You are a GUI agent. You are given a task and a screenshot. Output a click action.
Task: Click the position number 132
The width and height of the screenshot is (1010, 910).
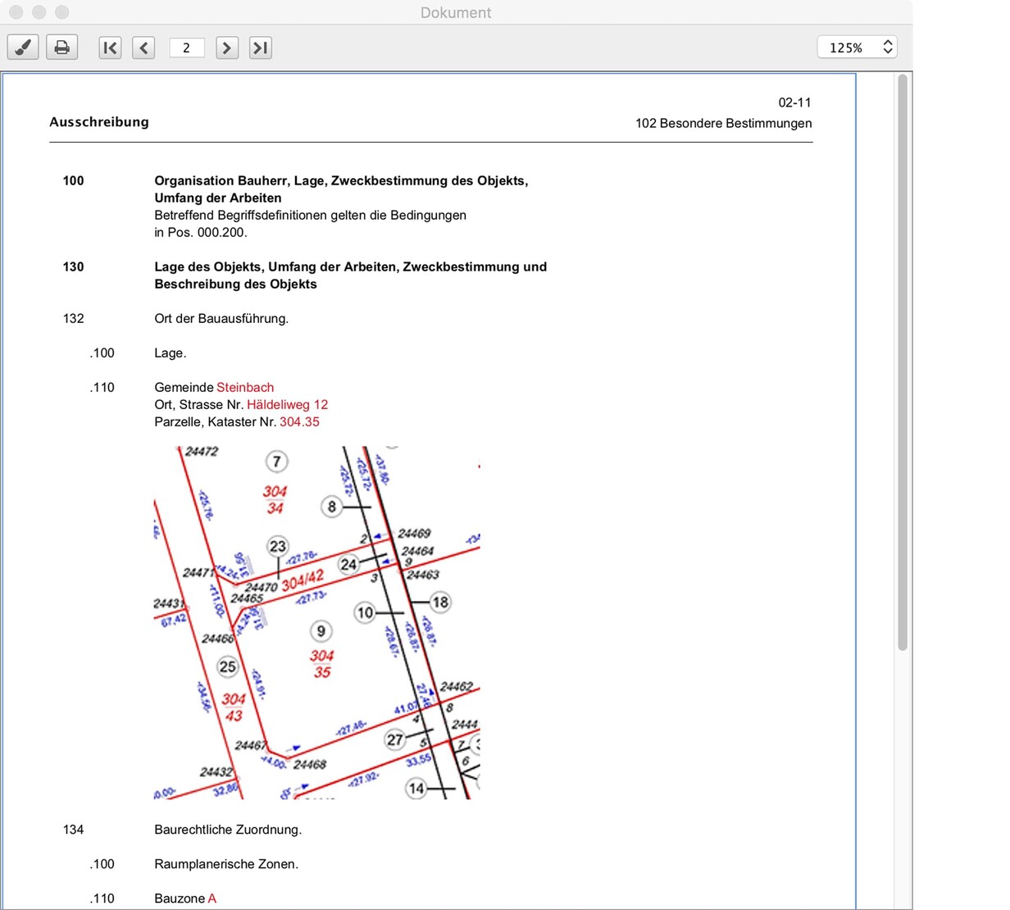73,318
